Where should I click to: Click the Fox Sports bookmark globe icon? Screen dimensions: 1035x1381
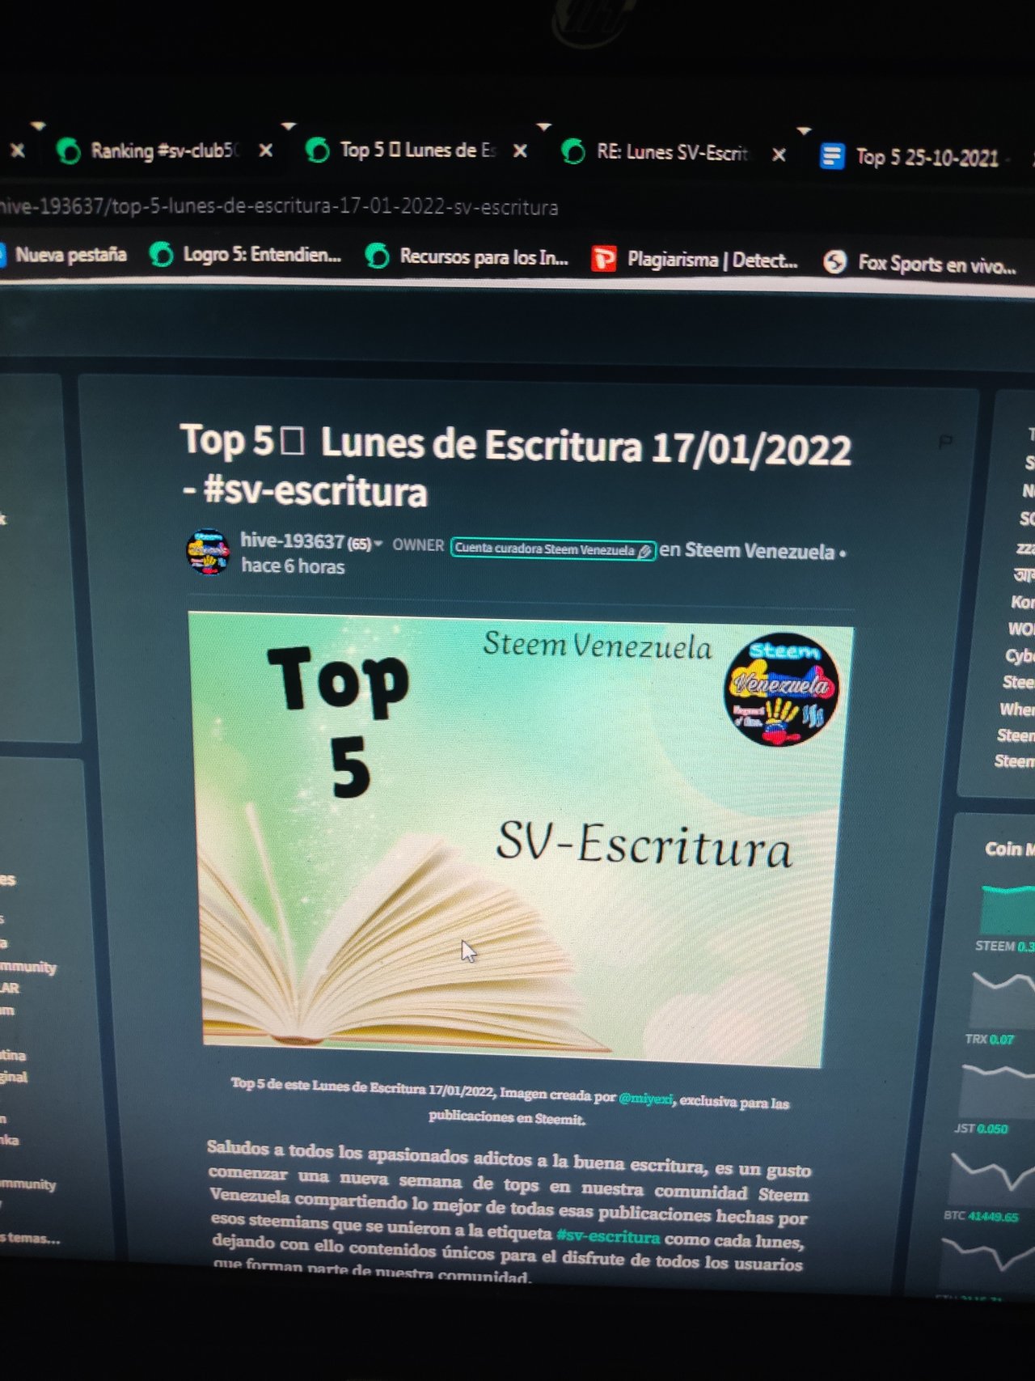834,261
